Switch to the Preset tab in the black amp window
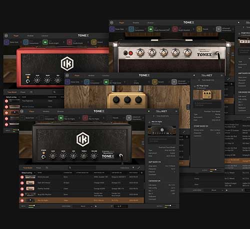The image size is (250, 229). (x=38, y=168)
